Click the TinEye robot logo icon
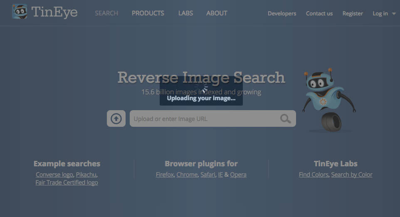 (20, 12)
